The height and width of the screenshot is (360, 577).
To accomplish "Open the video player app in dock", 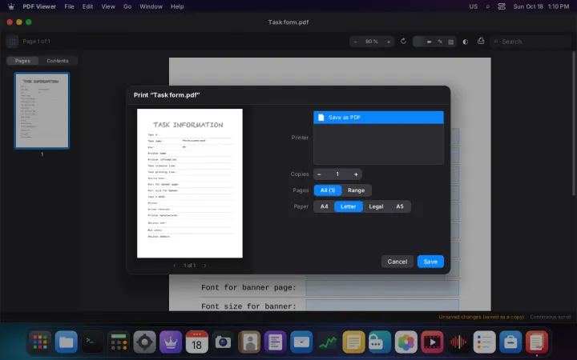I will point(432,342).
